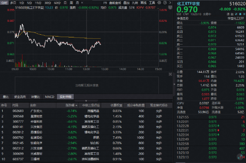Image resolution: width=246 pixels, height=163 pixels.
Task: Click the 13:23:13 trade tick row
Action: pyautogui.click(x=211, y=157)
